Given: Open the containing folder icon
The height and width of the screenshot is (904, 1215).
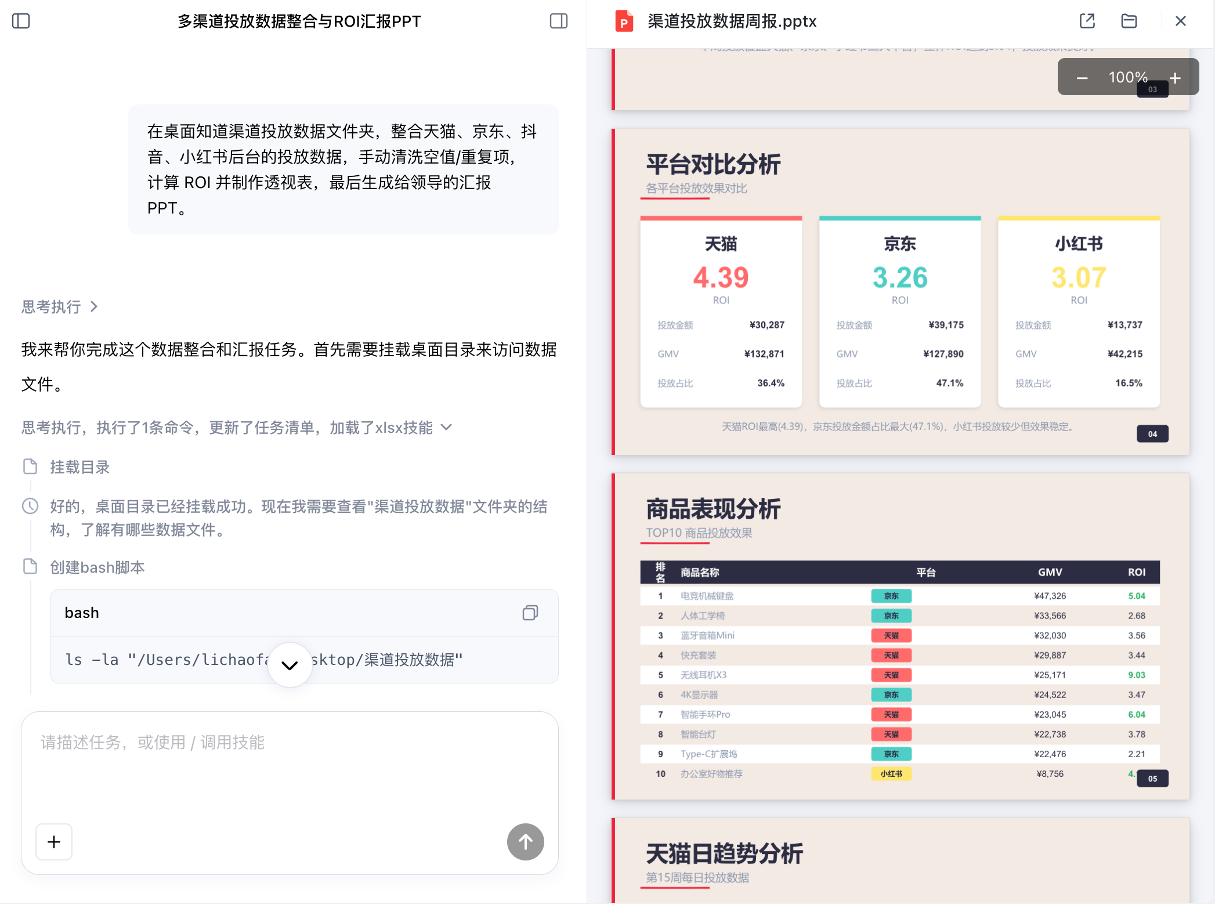Looking at the screenshot, I should point(1129,21).
